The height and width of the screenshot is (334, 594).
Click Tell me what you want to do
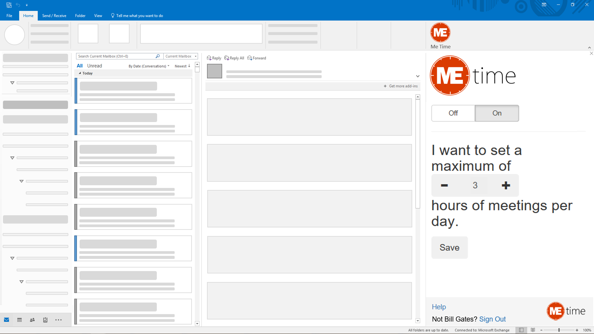pos(137,16)
